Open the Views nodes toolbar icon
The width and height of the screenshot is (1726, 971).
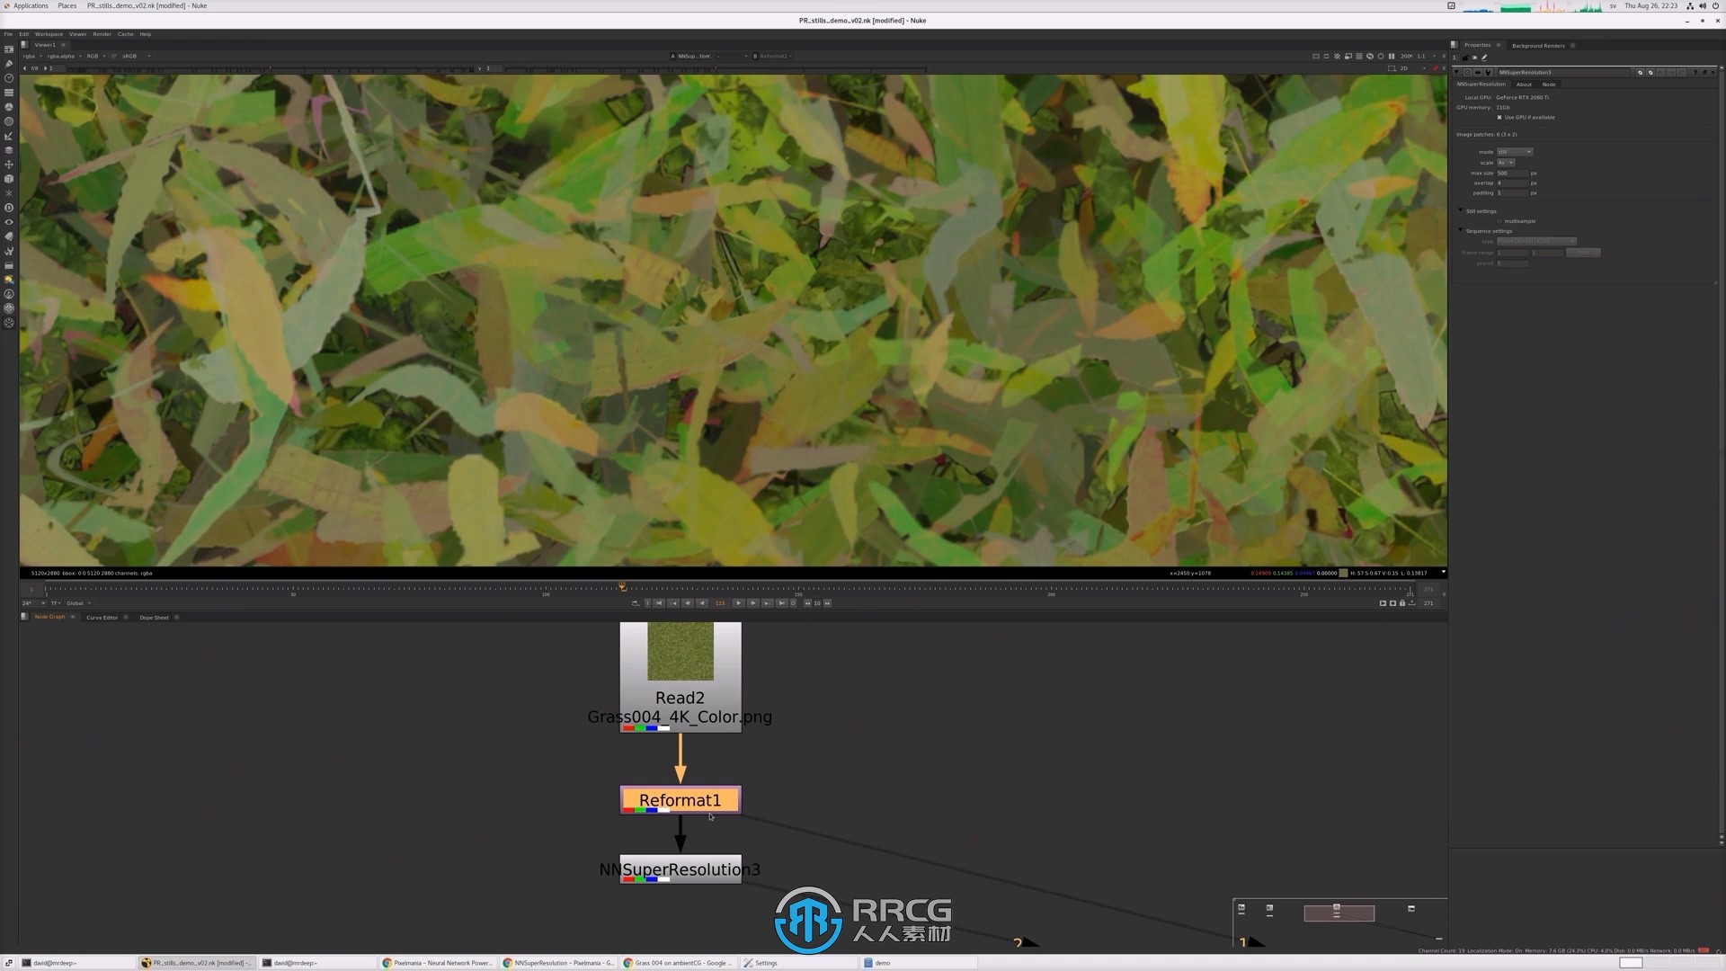(9, 222)
